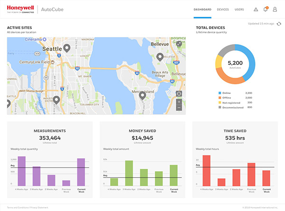Select the Bellevue site map pin
Screen dimensions: 285x211
tap(160, 57)
